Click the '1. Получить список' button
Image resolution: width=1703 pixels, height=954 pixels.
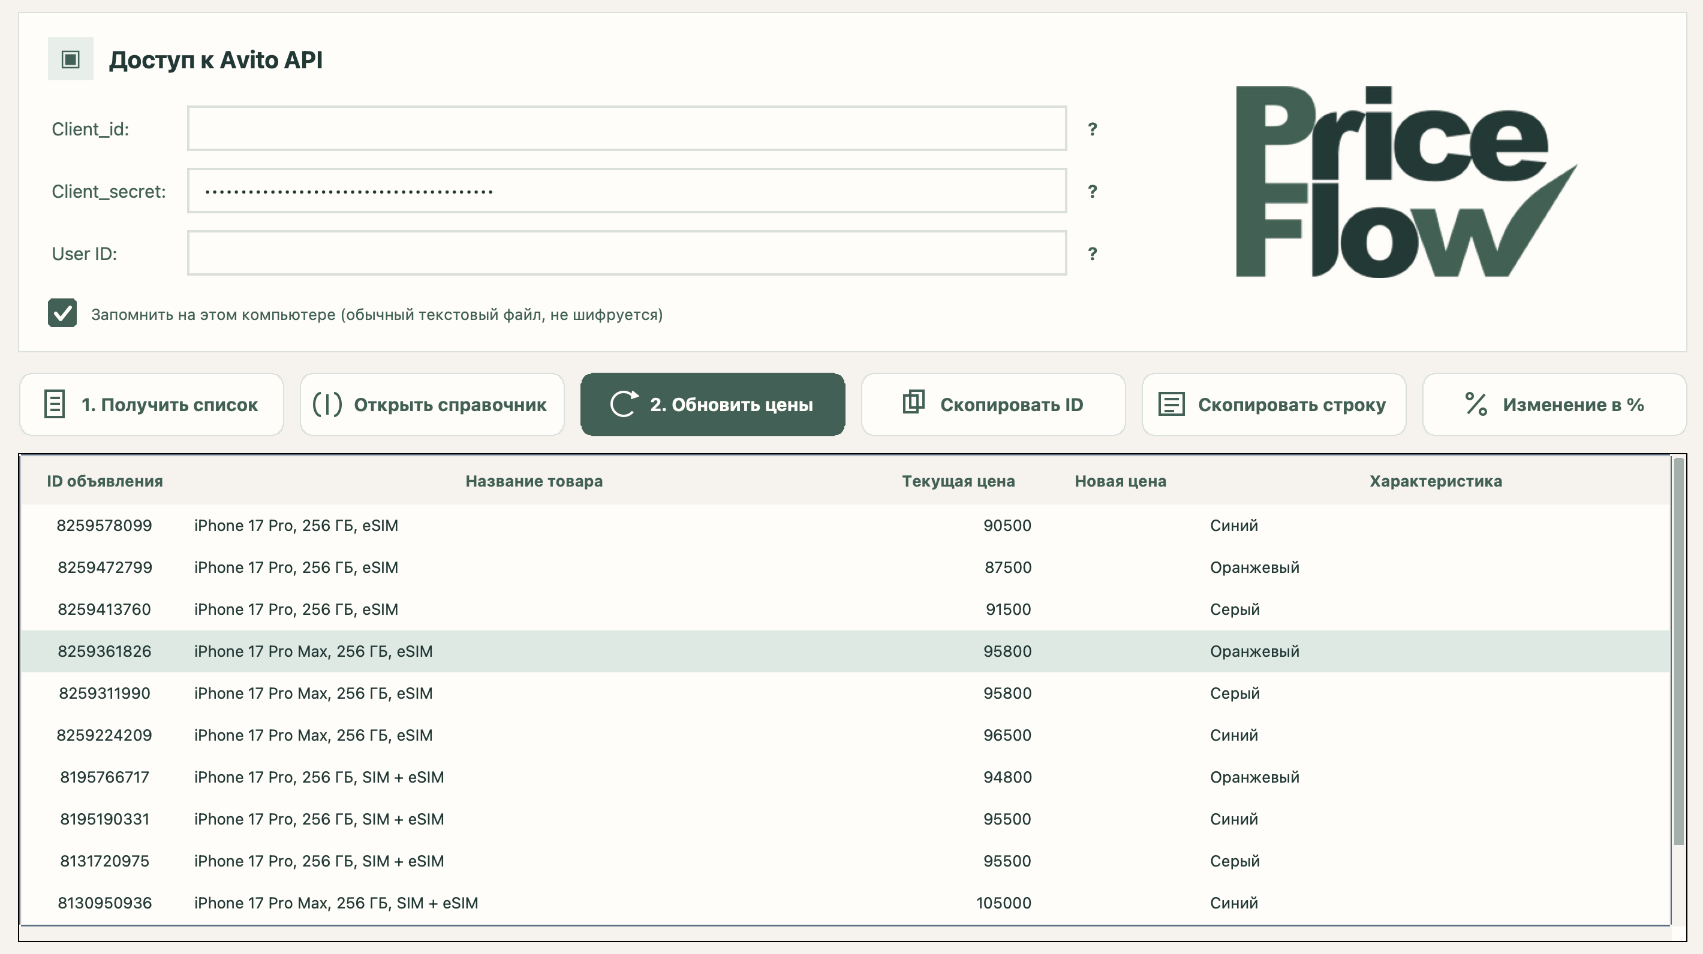pos(151,404)
